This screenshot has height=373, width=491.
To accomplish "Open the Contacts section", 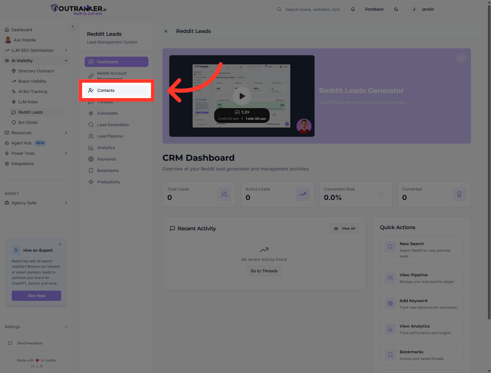I will (116, 90).
